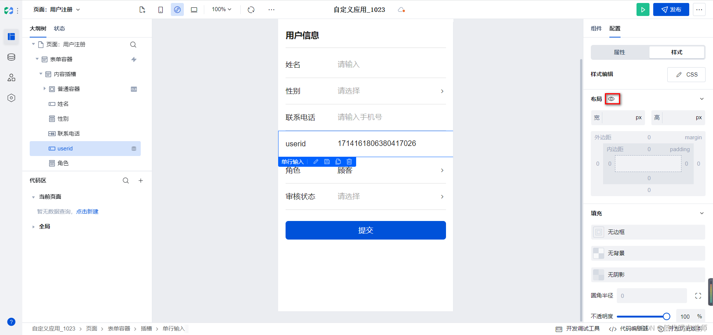The image size is (713, 335).
Task: Open the page selector dropdown 用户注册
Action: 56,10
